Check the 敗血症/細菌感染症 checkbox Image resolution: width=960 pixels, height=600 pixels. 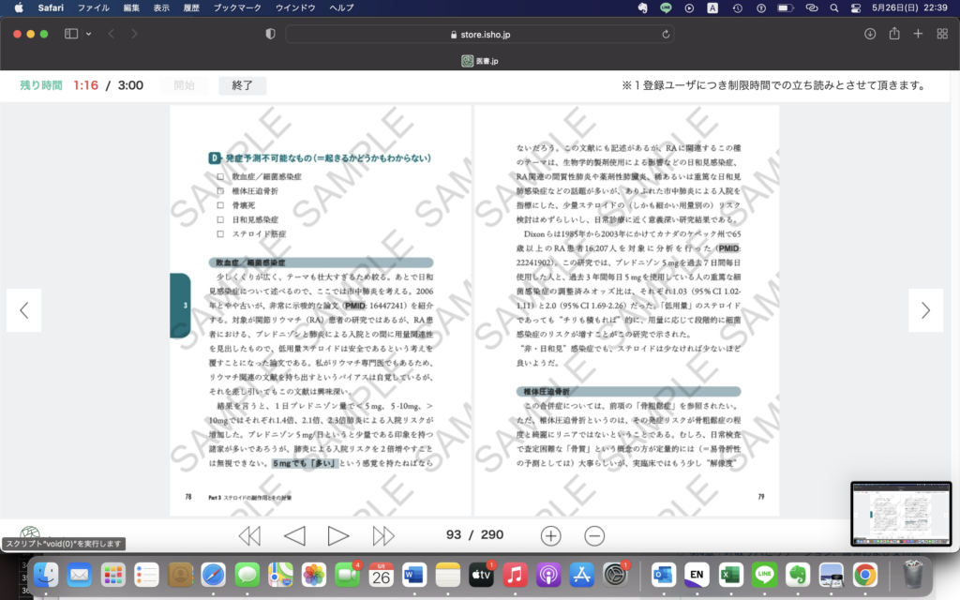(220, 176)
